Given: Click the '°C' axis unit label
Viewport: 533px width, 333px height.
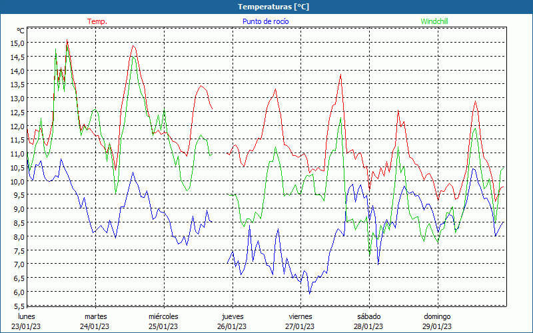Looking at the screenshot, I should (21, 31).
